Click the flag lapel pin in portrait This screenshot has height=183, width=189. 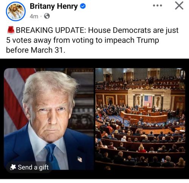pos(80,159)
